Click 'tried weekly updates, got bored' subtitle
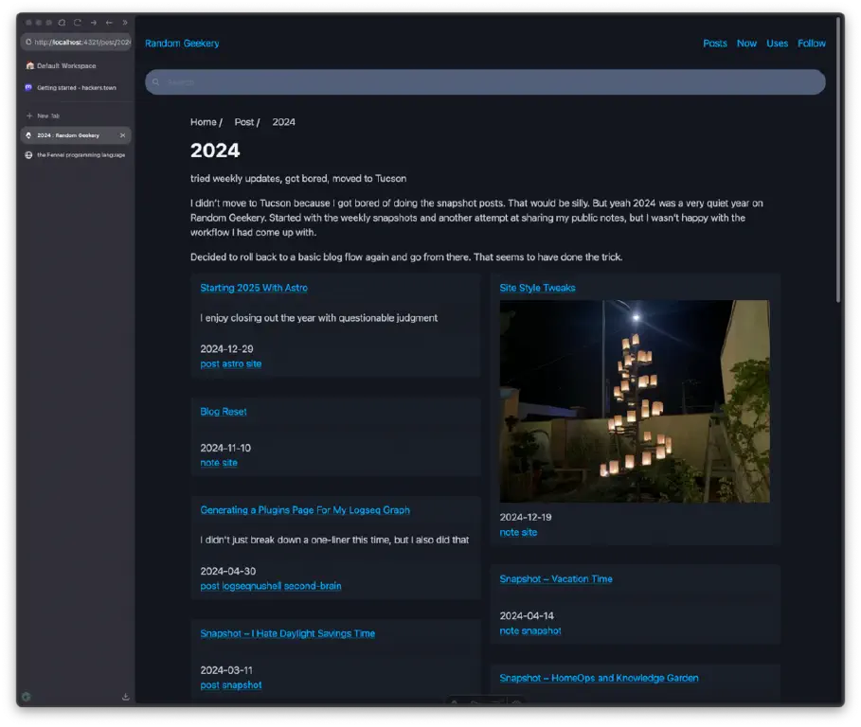Image resolution: width=861 pixels, height=727 pixels. pyautogui.click(x=298, y=178)
